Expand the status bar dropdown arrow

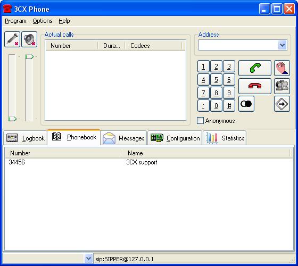(x=88, y=259)
